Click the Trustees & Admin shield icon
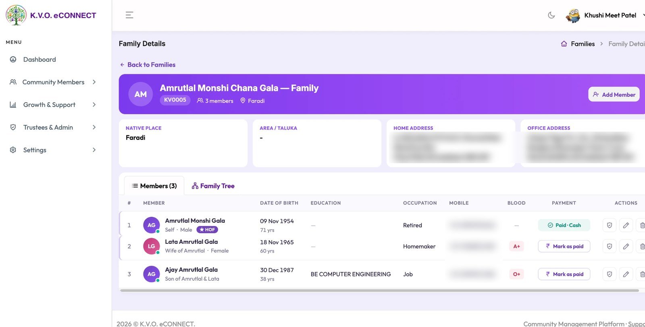 (13, 127)
